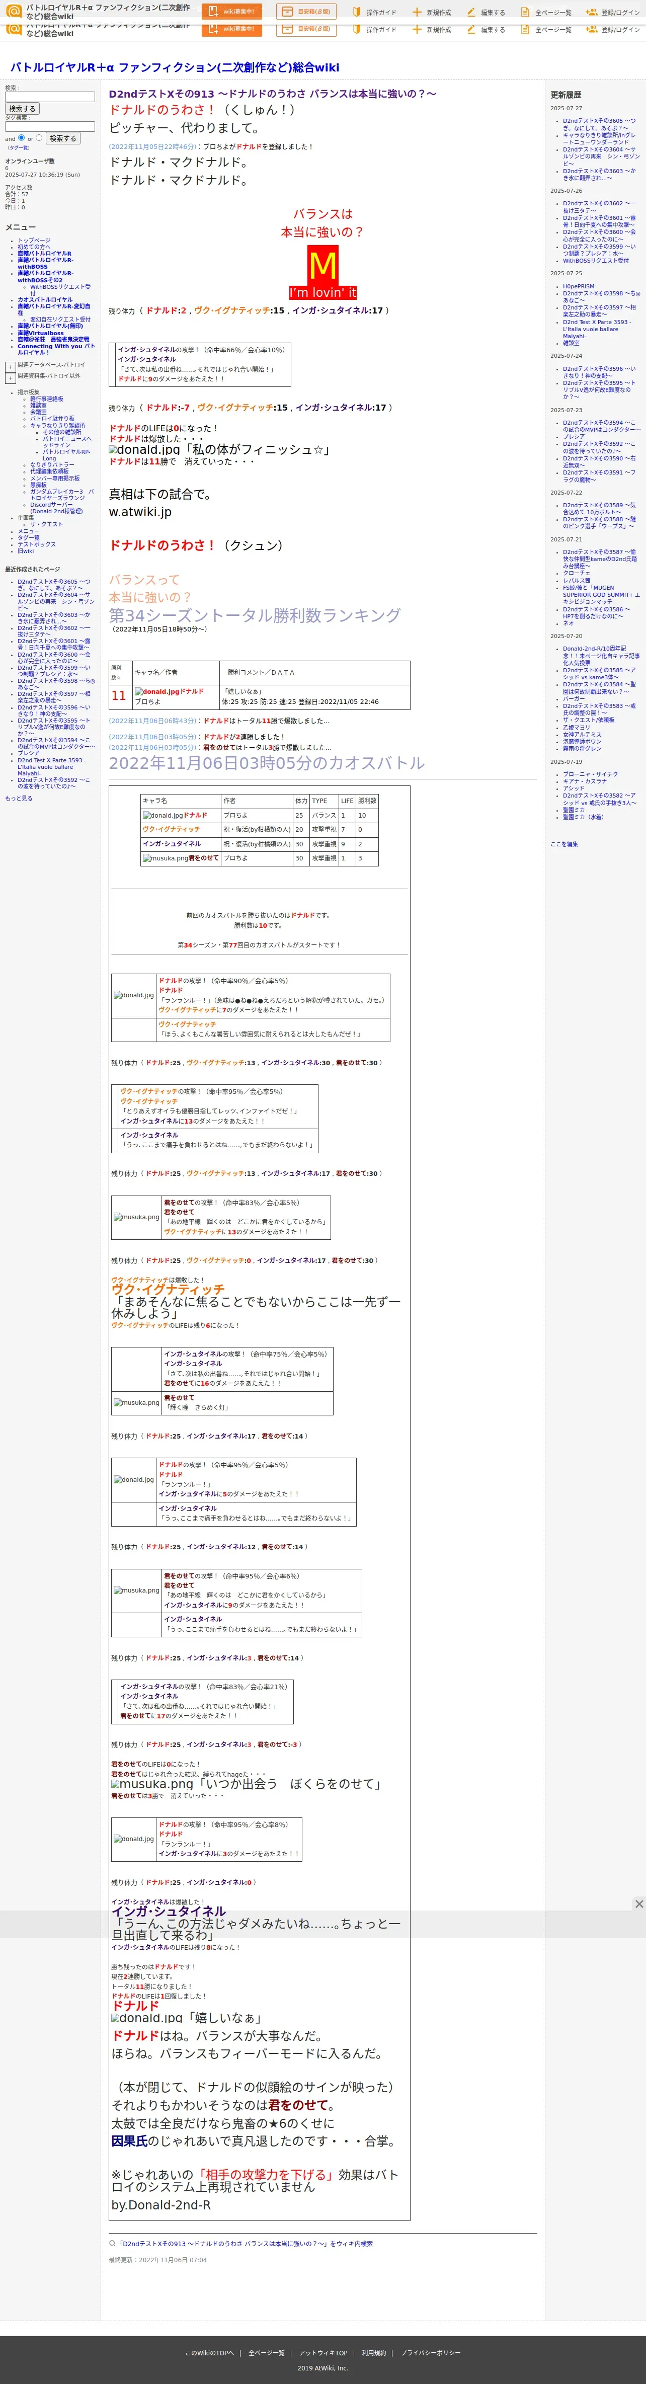
Task: Open 直轄Virtualboss menu link
Action: pyautogui.click(x=41, y=333)
